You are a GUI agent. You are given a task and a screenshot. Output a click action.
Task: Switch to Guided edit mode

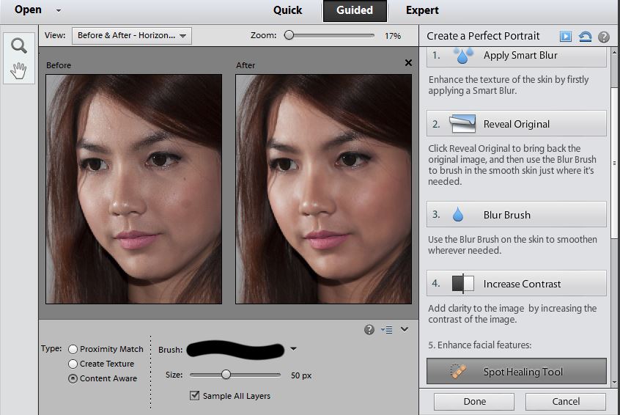(x=355, y=10)
